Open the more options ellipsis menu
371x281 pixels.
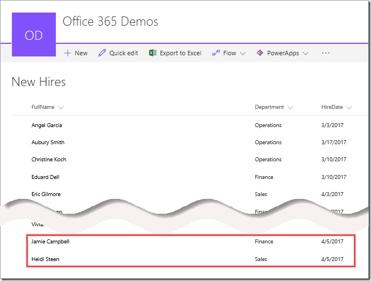[x=325, y=53]
